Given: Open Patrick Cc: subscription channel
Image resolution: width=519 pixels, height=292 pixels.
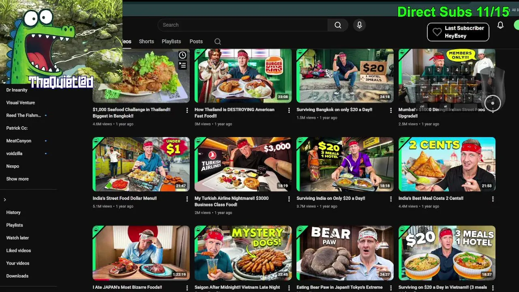Looking at the screenshot, I should [17, 128].
